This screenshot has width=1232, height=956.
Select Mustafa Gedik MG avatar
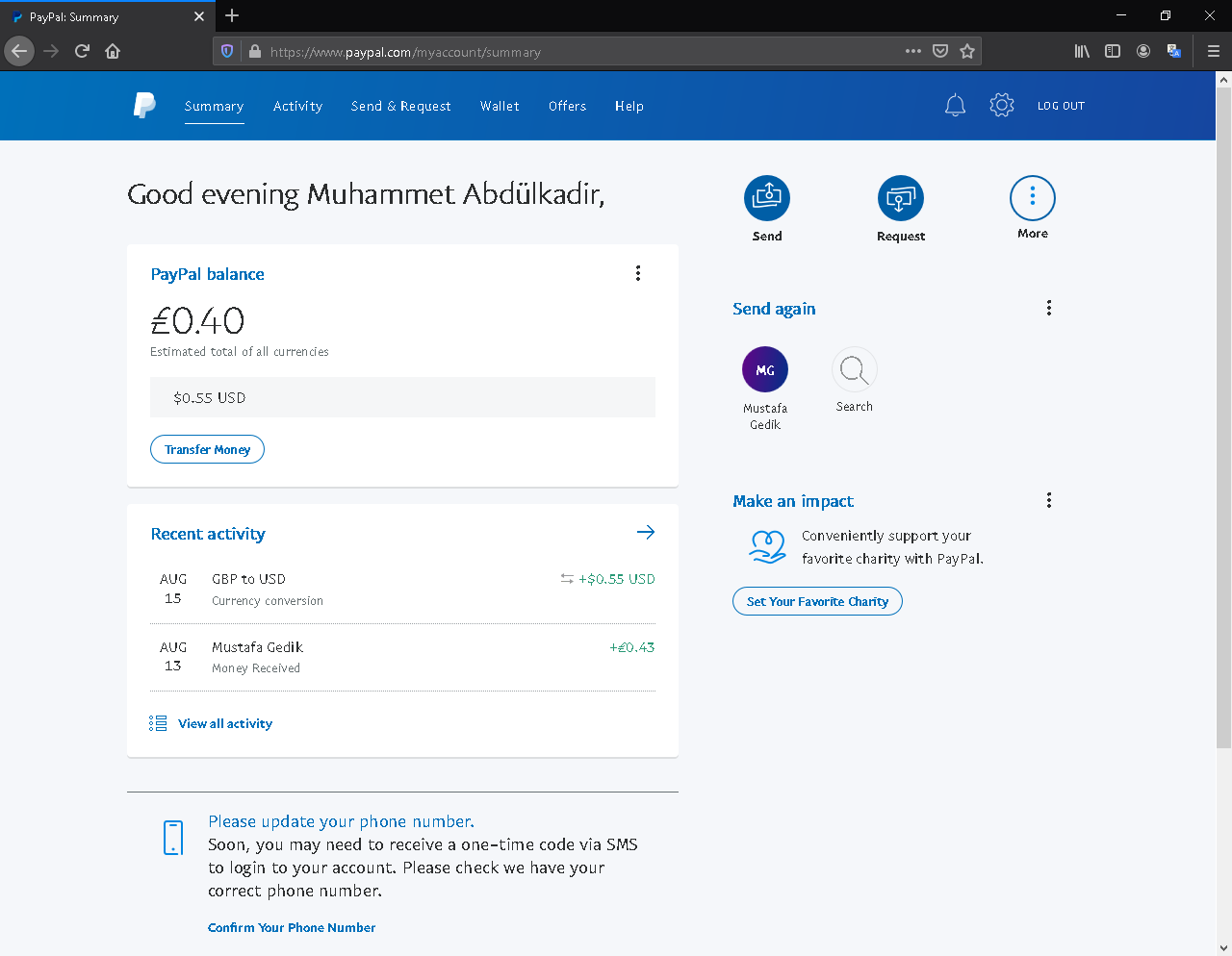765,369
